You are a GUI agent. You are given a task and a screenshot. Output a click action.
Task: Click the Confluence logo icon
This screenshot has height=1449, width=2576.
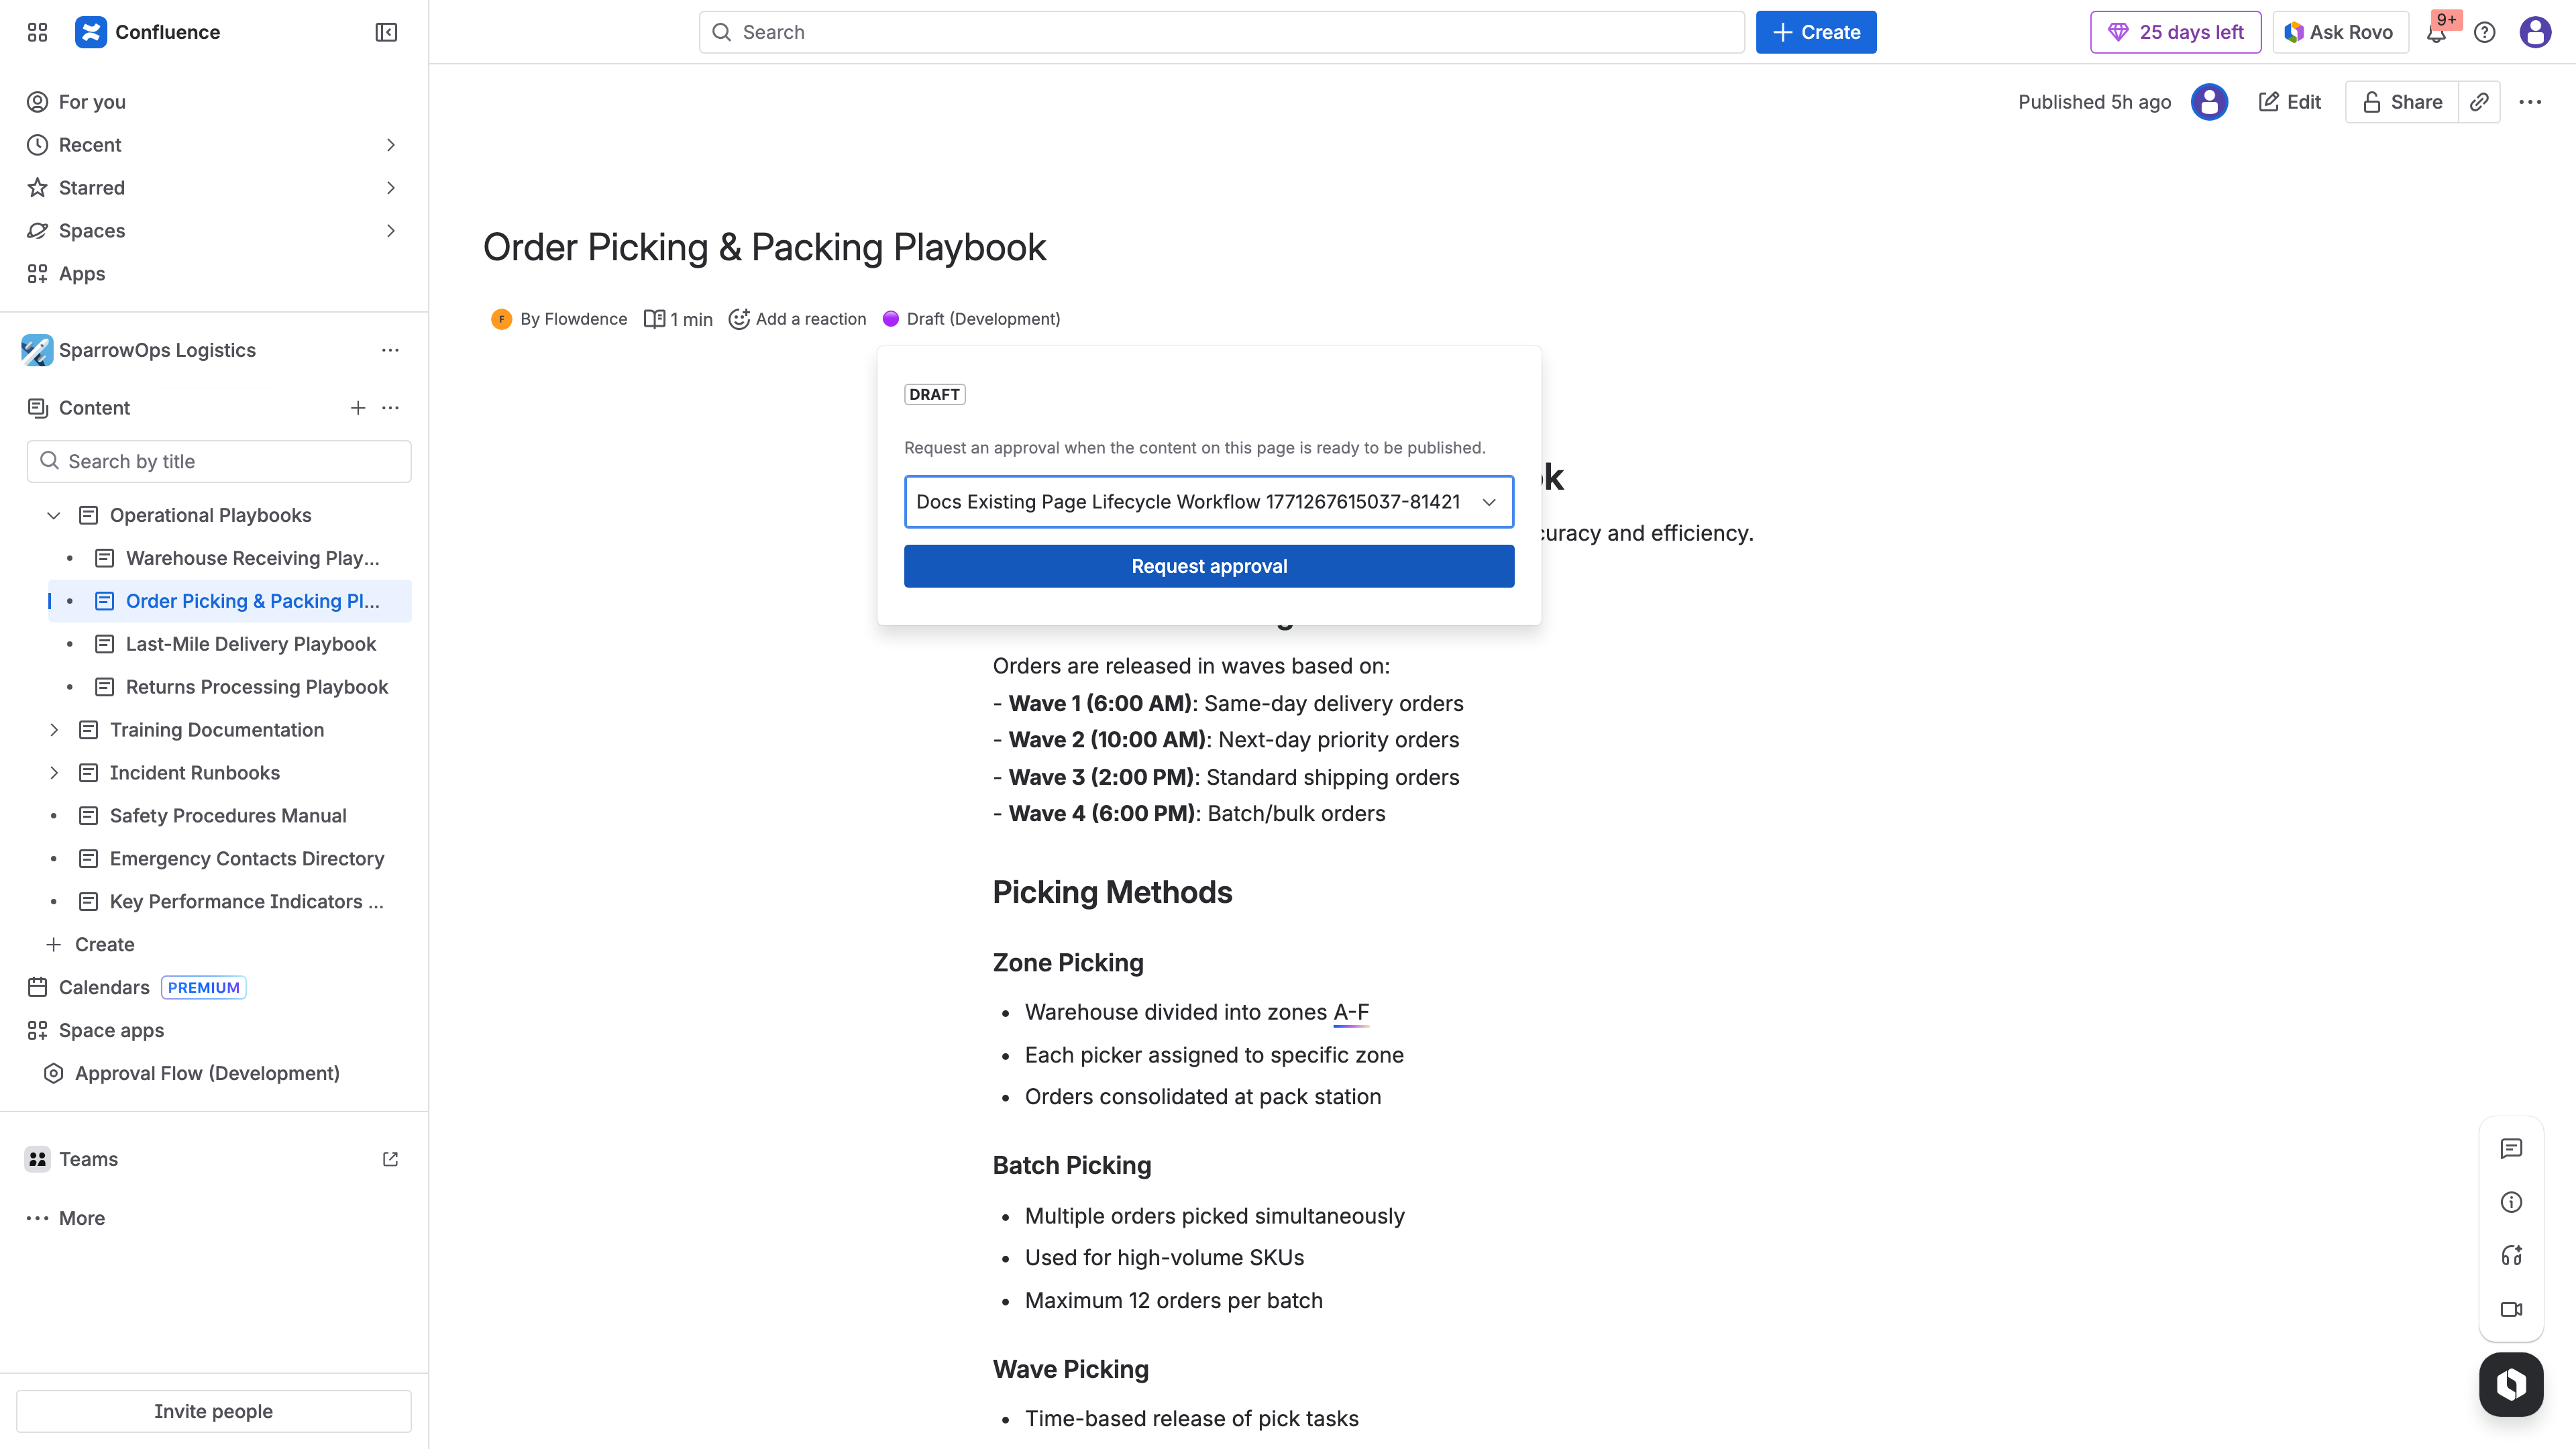[90, 31]
